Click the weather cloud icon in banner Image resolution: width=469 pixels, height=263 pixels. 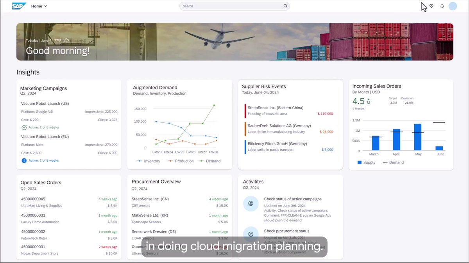(66, 40)
